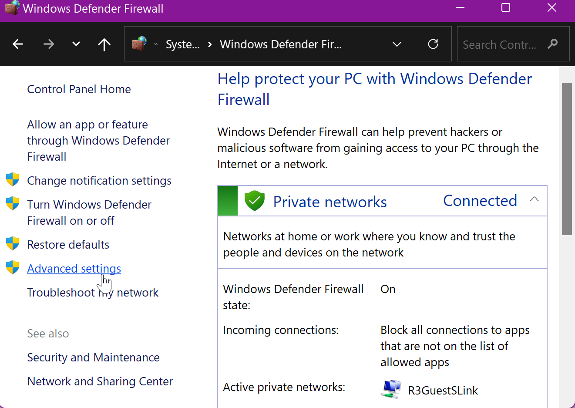Click the vertical scrollbar thumb
The width and height of the screenshot is (575, 408).
click(567, 159)
